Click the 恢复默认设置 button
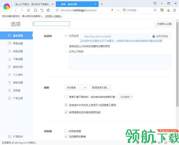Viewport: 179px width, 145px height. pos(164,24)
